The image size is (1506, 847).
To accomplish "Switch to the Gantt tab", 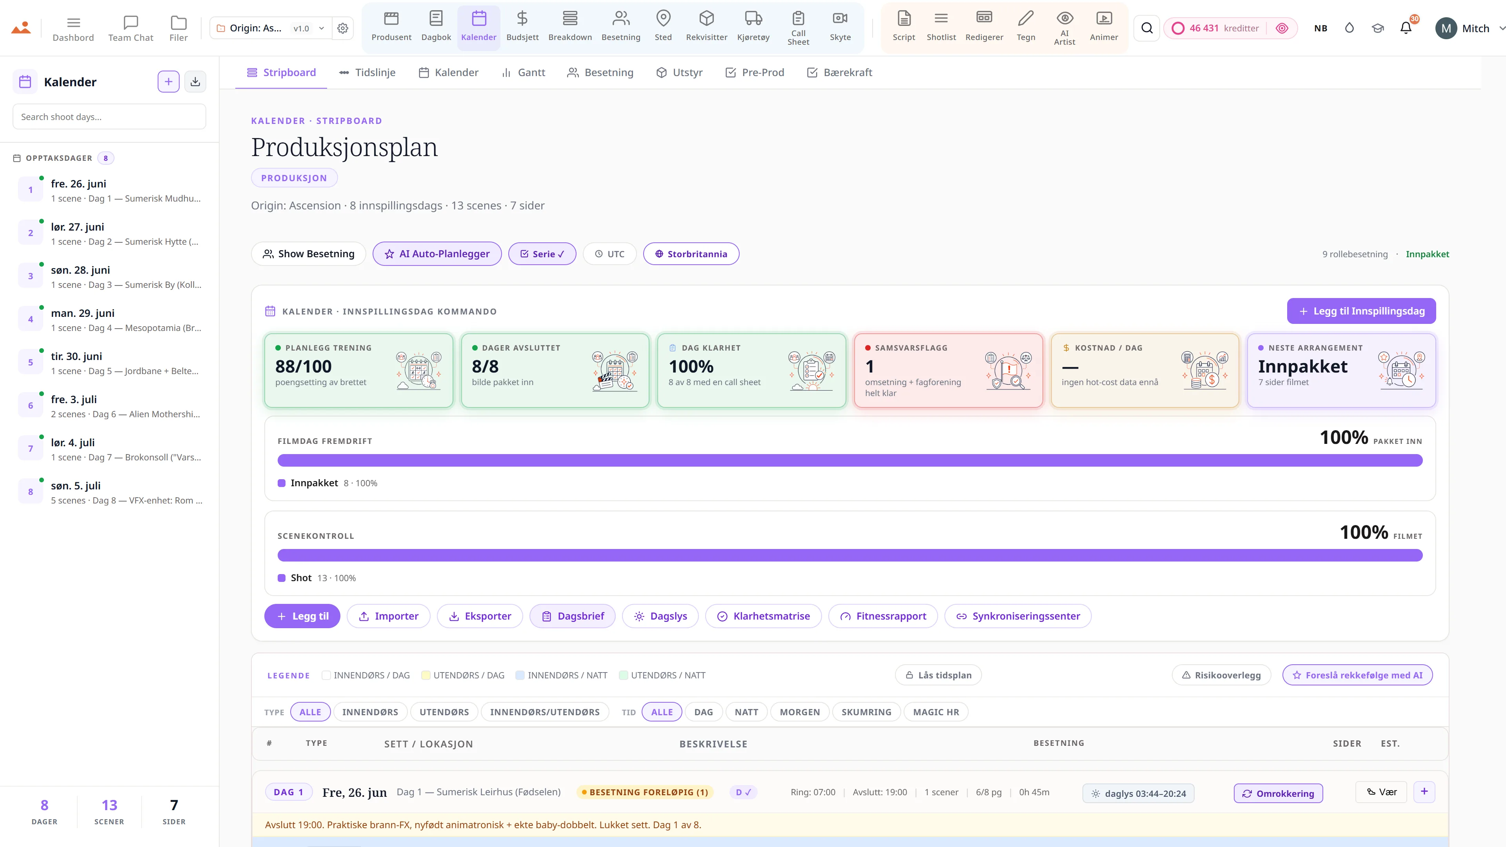I will click(x=523, y=73).
